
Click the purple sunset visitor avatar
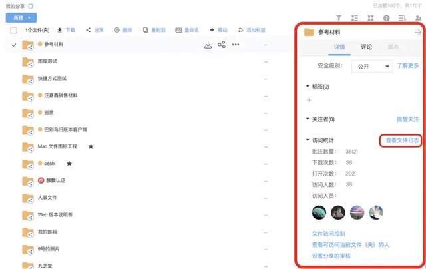357,212
